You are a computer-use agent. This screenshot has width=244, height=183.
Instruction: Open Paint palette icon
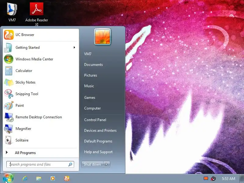coord(9,106)
